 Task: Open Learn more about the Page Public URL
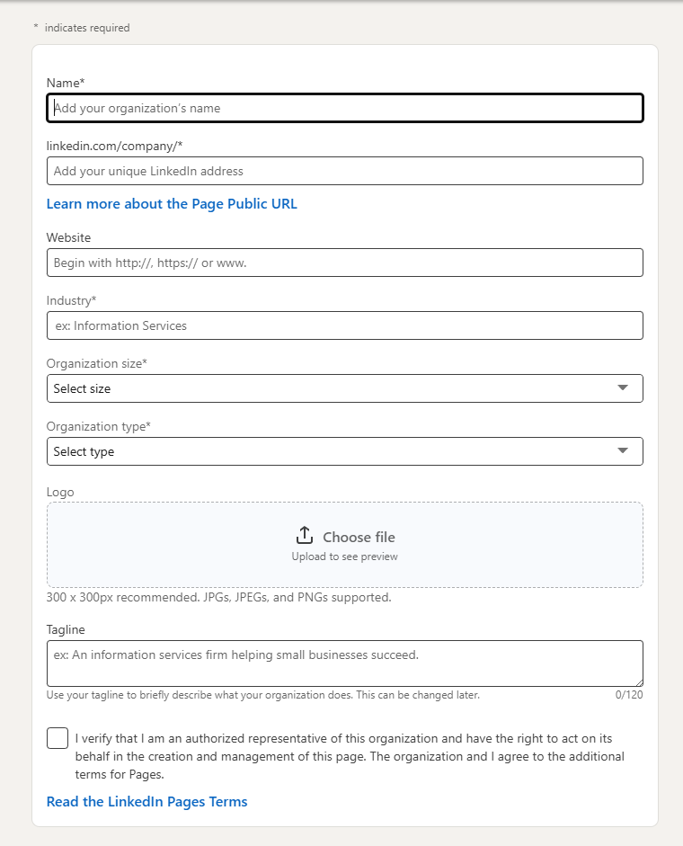coord(172,204)
